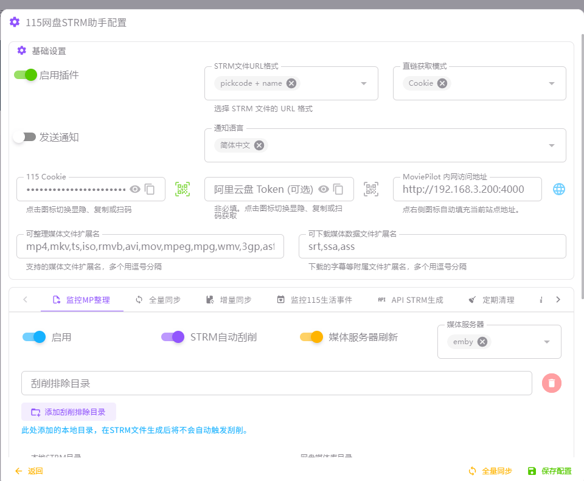
Task: Copy the 阿里云盘 Token value
Action: [339, 189]
